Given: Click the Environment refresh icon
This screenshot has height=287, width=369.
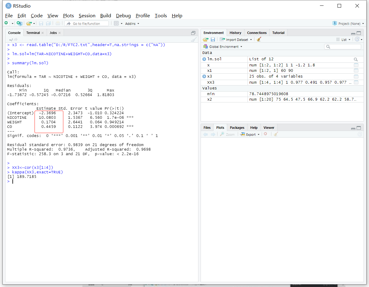Looking at the screenshot, I should coord(357,39).
